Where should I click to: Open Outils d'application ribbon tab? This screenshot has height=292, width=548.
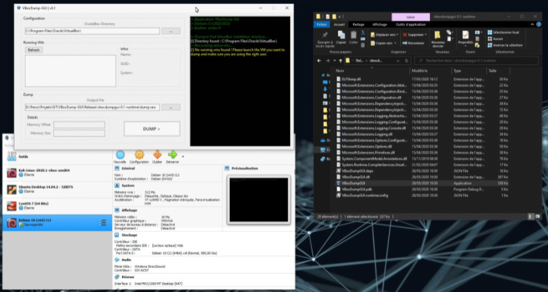[411, 24]
